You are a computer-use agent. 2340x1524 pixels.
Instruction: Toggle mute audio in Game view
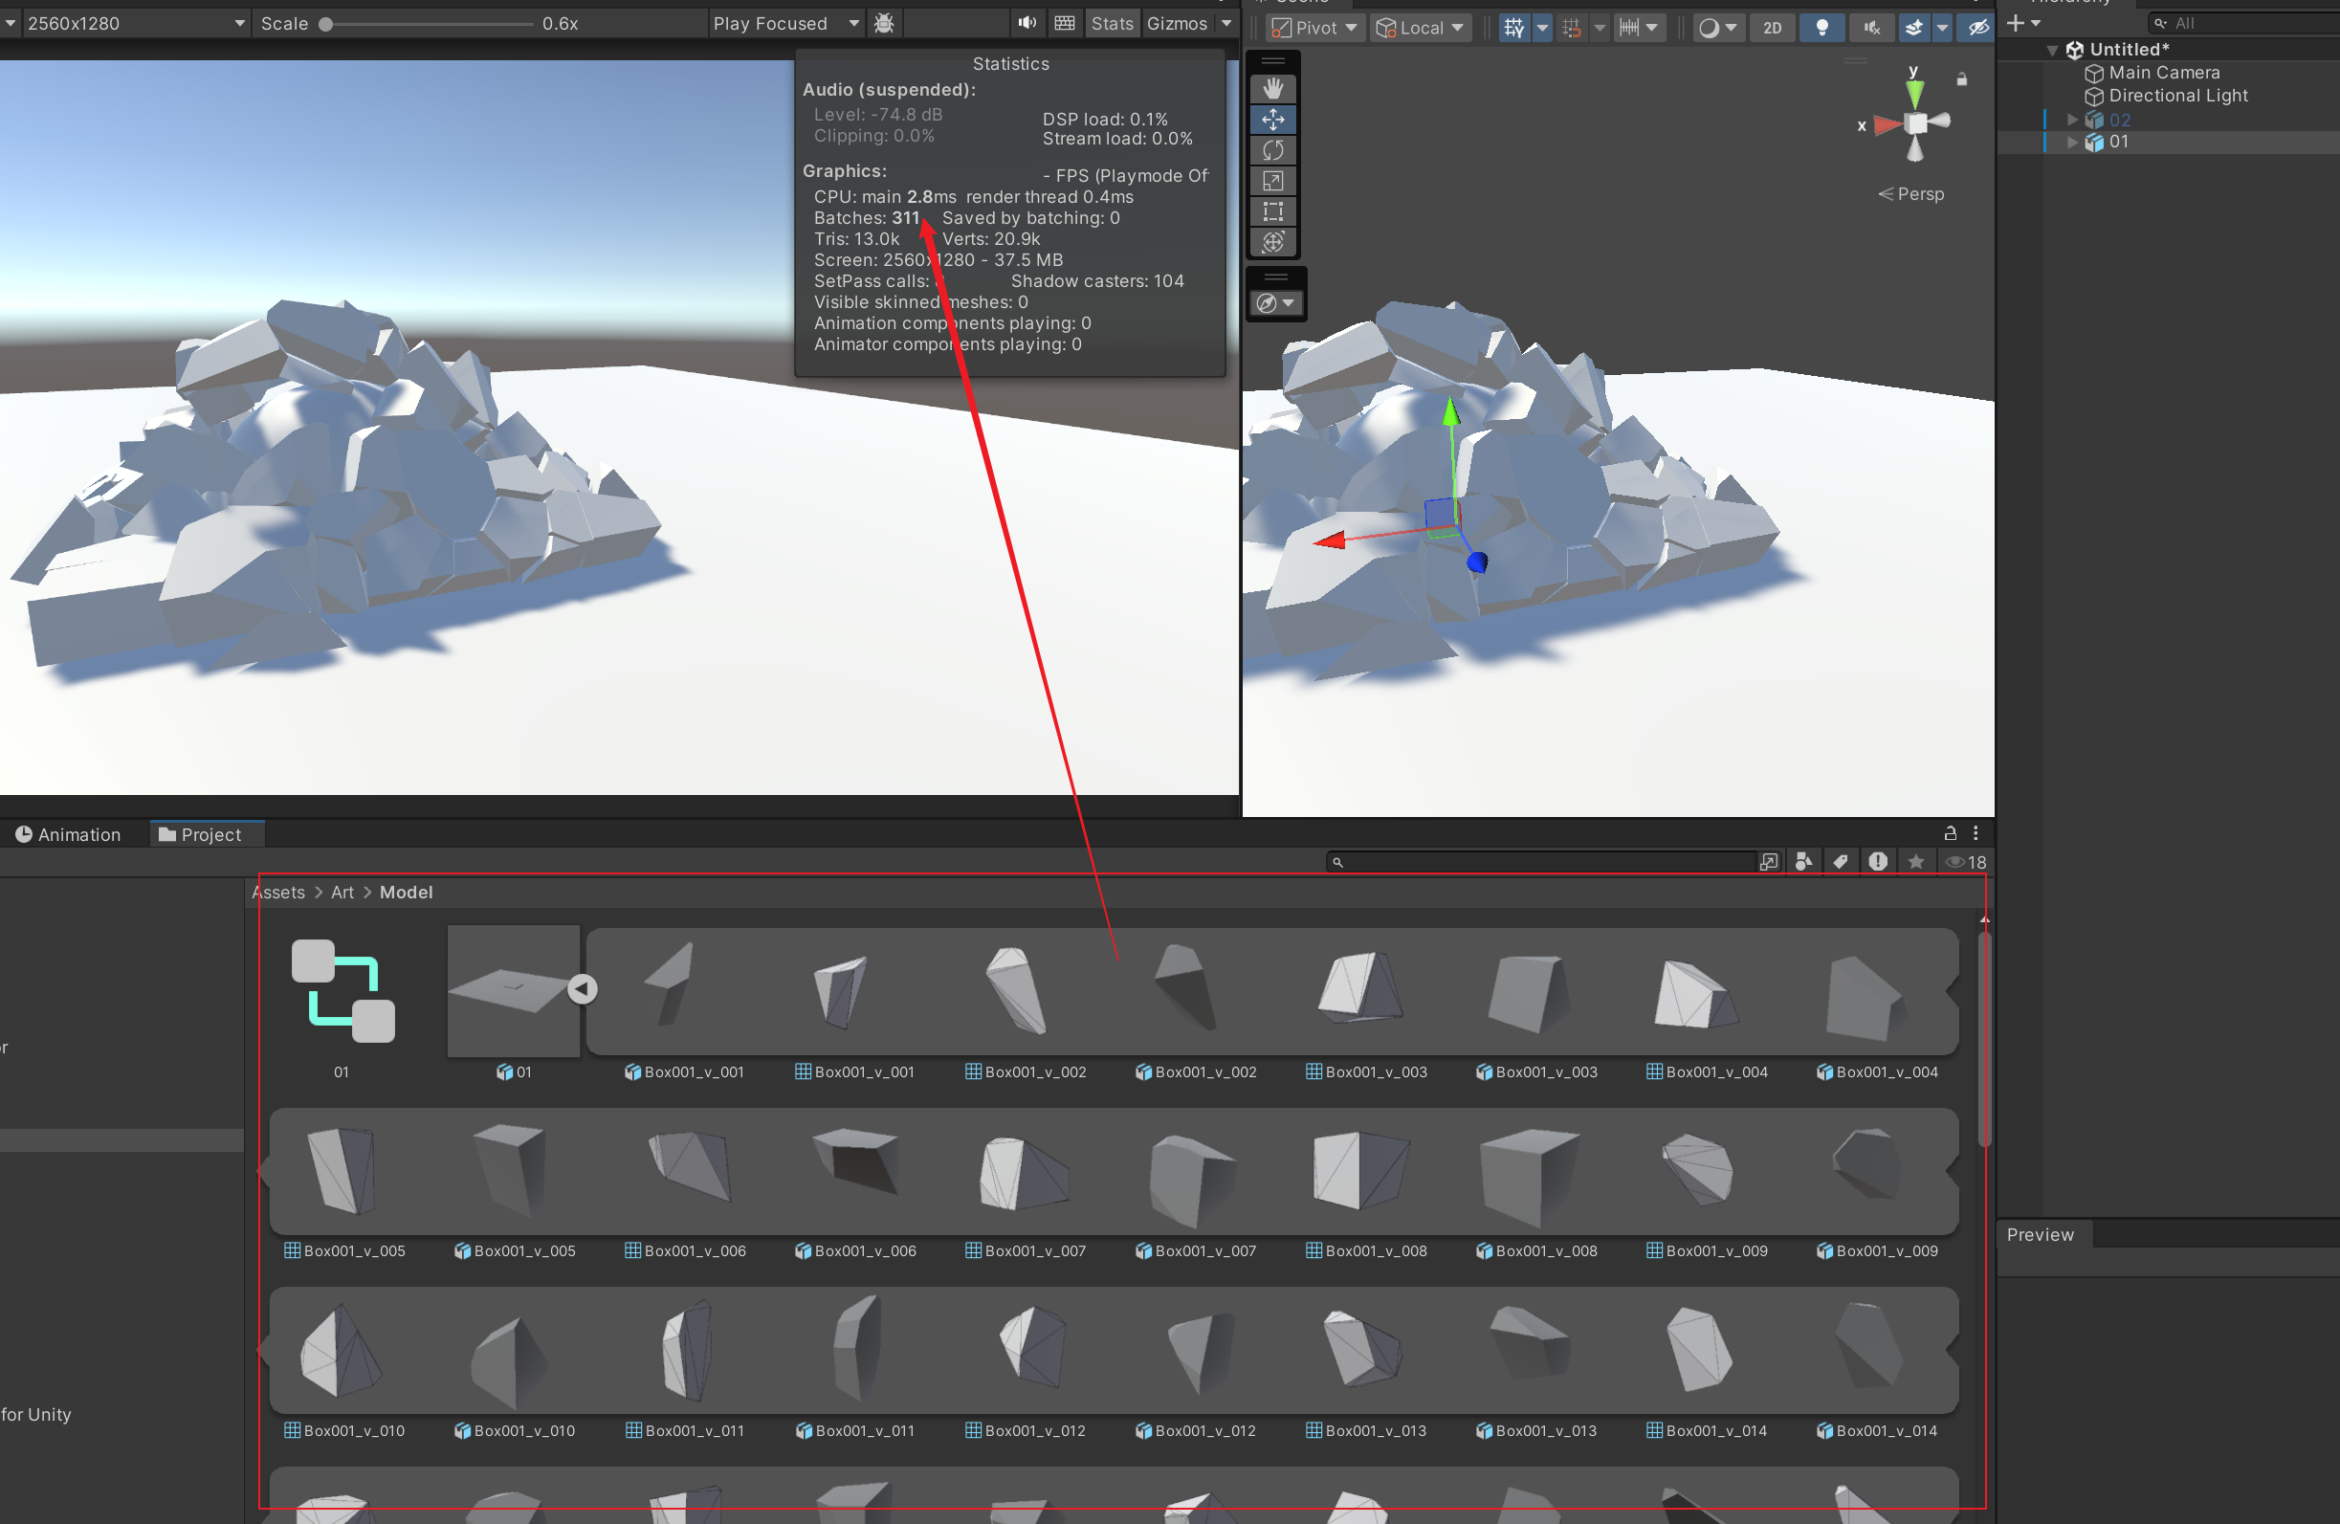(x=1027, y=23)
